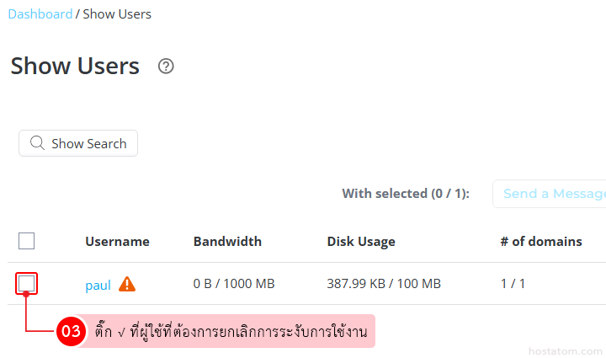The height and width of the screenshot is (358, 606).
Task: Click the orange warning icon next to paul
Action: pyautogui.click(x=127, y=285)
